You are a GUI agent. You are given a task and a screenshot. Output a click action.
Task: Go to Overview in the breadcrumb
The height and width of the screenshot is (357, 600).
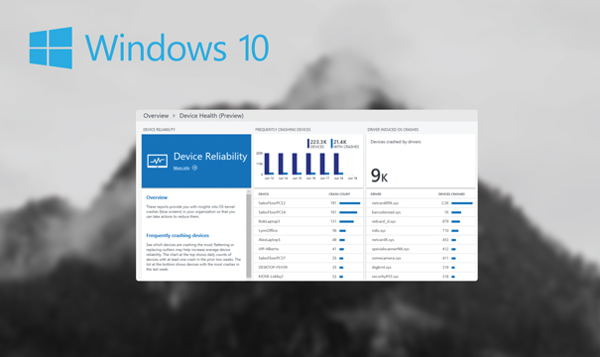point(156,116)
